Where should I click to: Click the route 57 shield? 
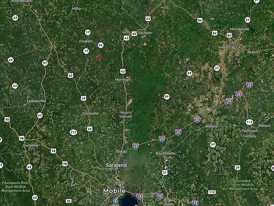45,63
